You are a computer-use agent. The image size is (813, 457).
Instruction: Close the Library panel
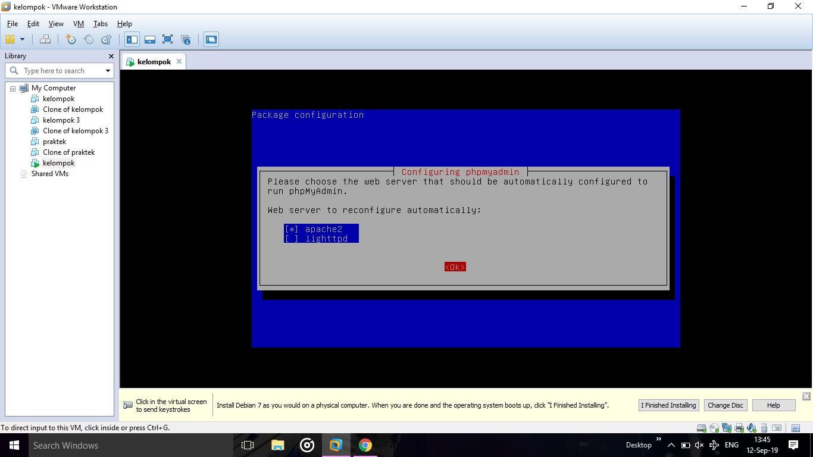pyautogui.click(x=111, y=56)
